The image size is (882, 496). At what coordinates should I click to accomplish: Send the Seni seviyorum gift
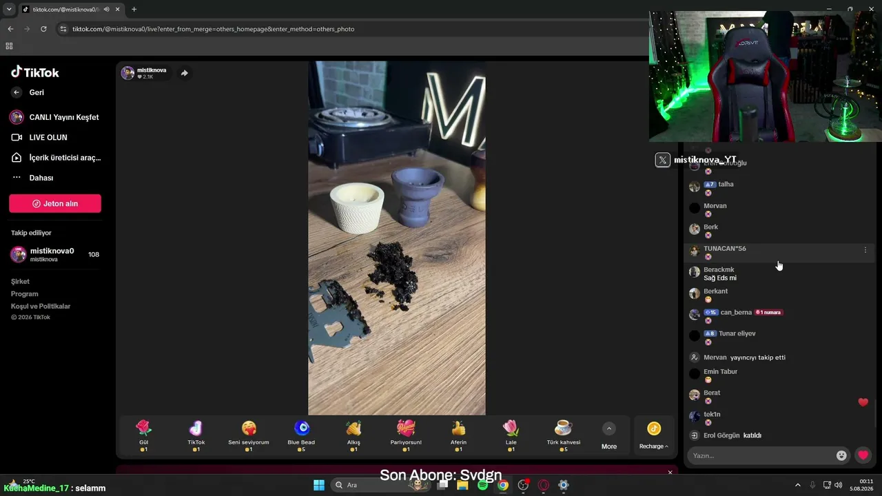[249, 435]
